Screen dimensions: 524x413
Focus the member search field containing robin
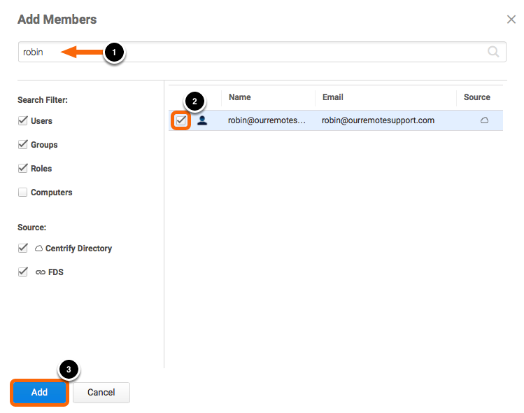click(x=262, y=52)
